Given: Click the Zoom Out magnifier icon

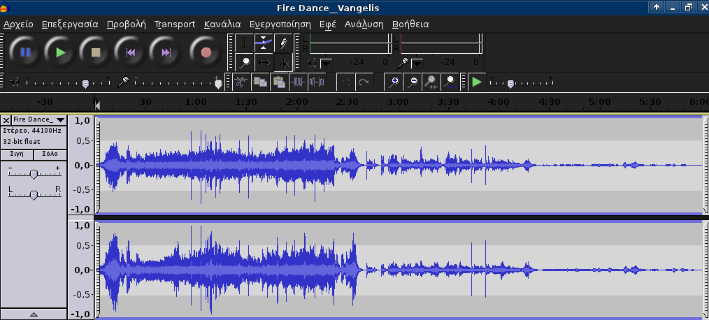Looking at the screenshot, I should coord(413,82).
